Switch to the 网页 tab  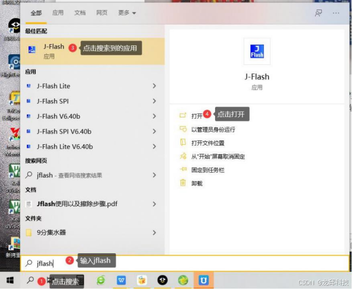click(102, 13)
